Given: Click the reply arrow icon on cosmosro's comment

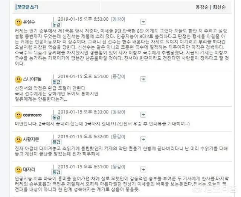Looking at the screenshot, I should tap(143, 115).
